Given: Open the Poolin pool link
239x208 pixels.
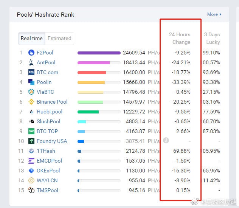Looking at the screenshot, I should click(44, 82).
